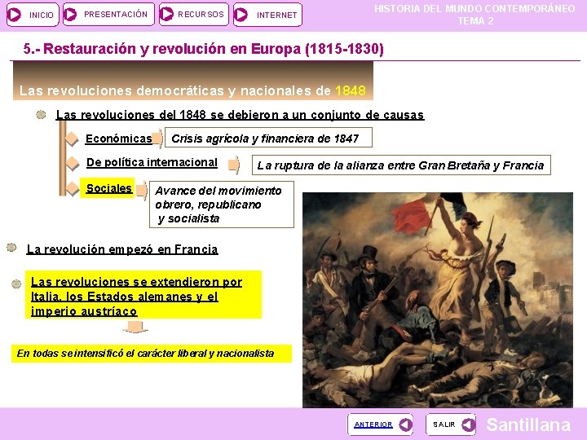
Task: Click title '5.- Restauración y revolución en Europa'
Action: 203,49
